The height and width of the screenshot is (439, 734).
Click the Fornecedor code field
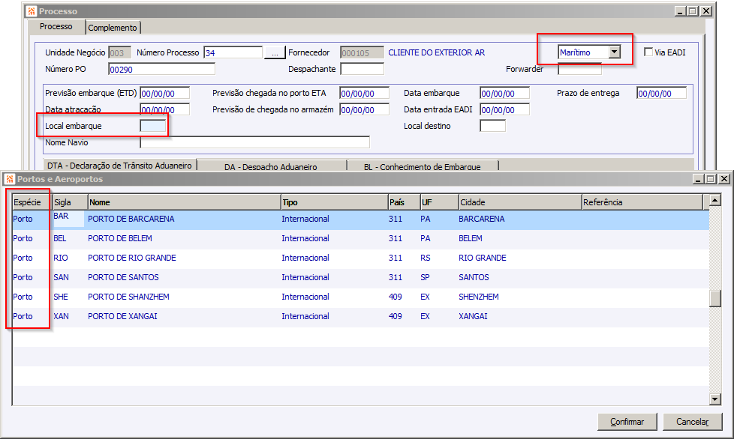click(362, 52)
